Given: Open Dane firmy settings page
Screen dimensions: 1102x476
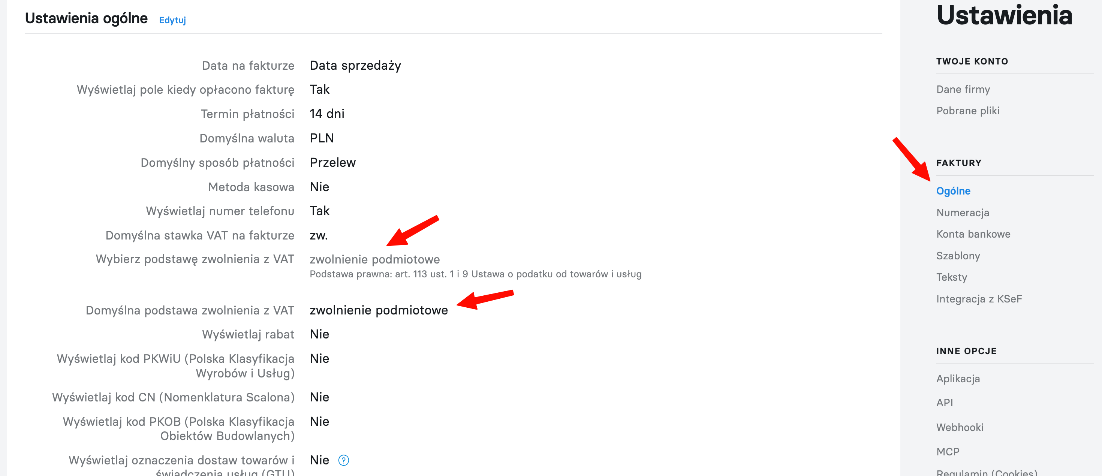Looking at the screenshot, I should point(963,89).
